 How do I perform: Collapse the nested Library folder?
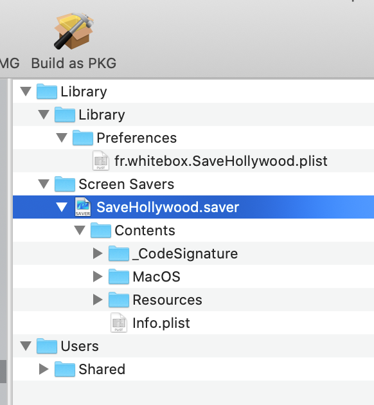pyautogui.click(x=44, y=114)
